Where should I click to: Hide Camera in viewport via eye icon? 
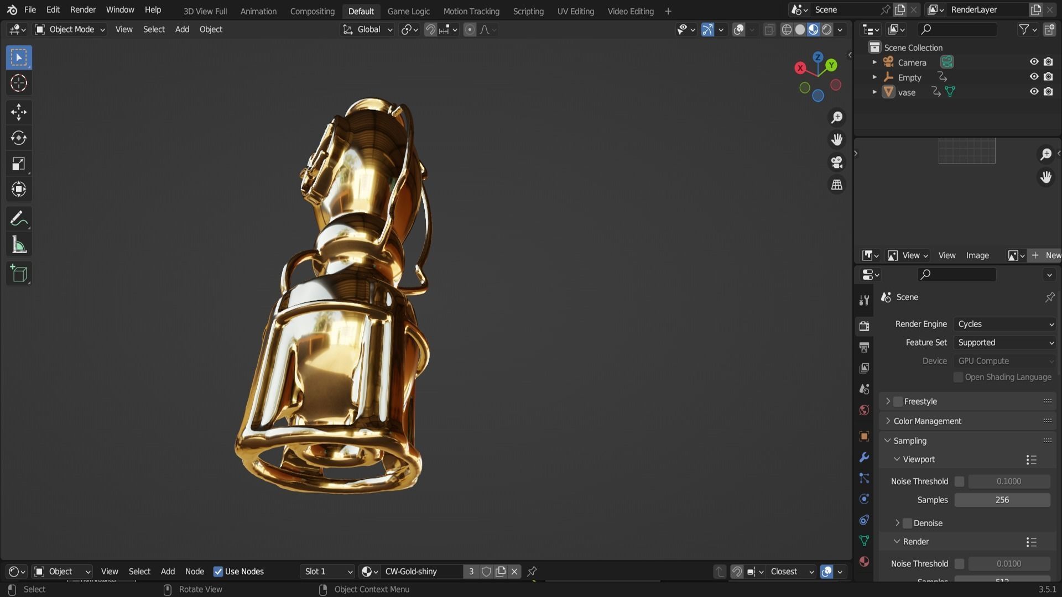tap(1034, 62)
